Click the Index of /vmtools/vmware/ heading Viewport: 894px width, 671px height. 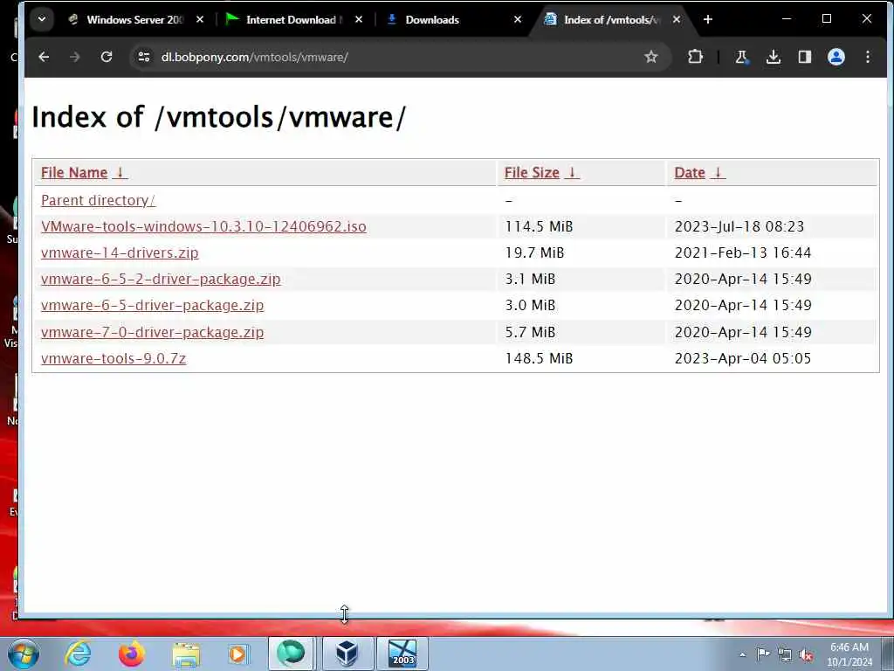[x=218, y=117]
